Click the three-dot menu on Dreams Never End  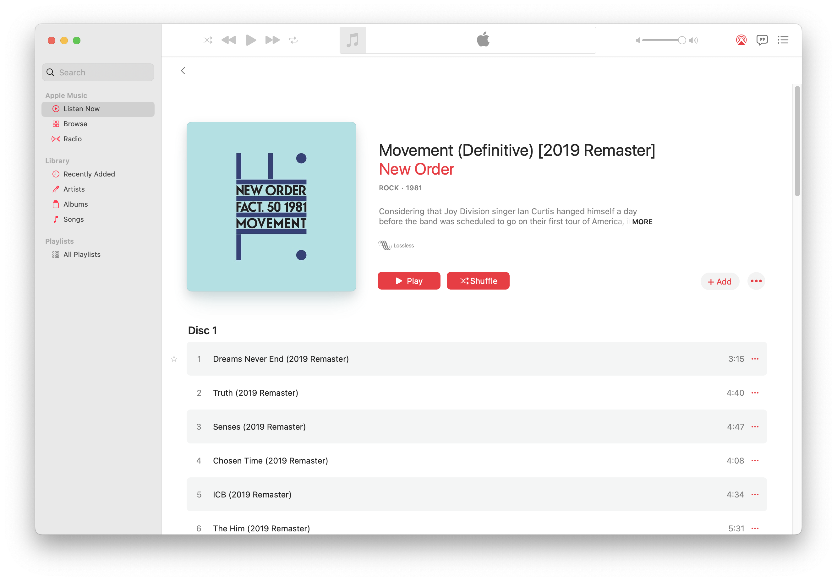coord(756,359)
